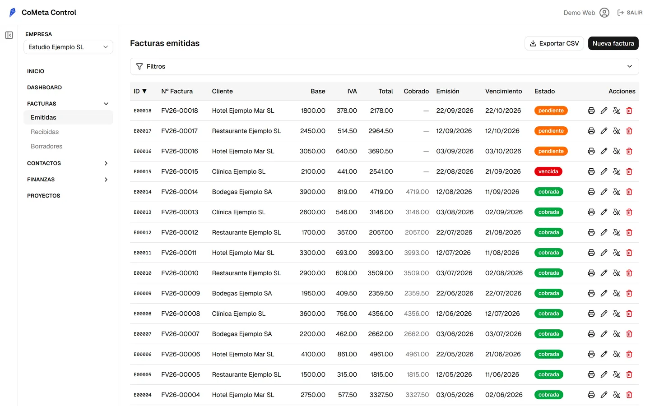Click the rectify icon for FV26-00013
This screenshot has width=650, height=406.
point(617,212)
